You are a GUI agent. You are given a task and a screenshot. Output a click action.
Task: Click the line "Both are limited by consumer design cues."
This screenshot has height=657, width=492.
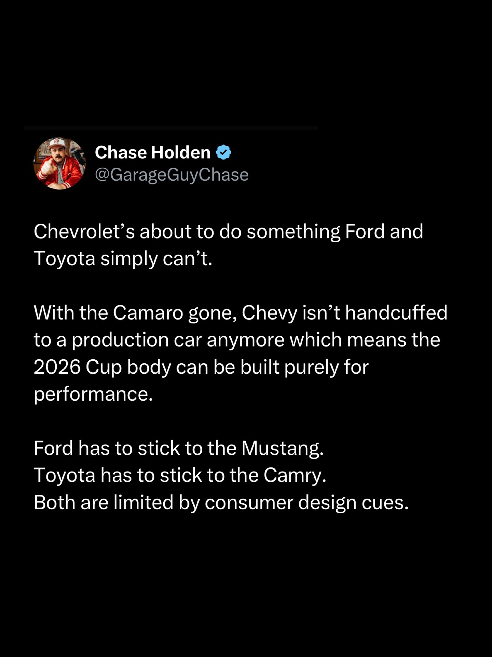[221, 503]
